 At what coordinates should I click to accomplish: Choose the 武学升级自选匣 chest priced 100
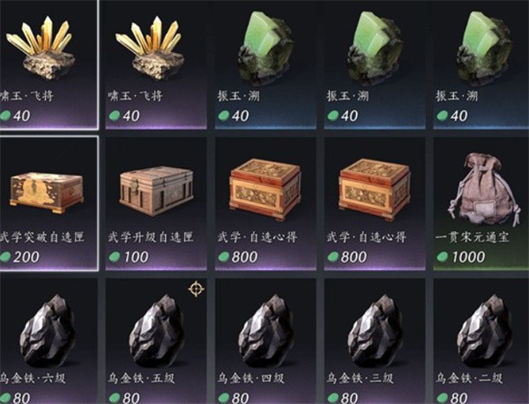click(156, 204)
